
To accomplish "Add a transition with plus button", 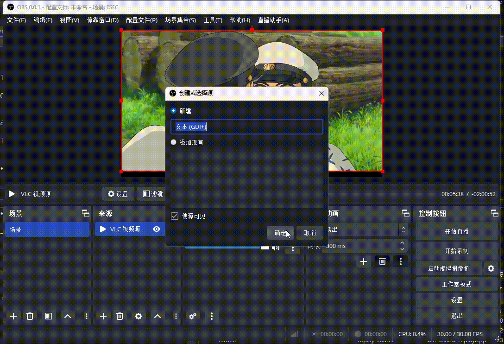I will click(x=364, y=261).
